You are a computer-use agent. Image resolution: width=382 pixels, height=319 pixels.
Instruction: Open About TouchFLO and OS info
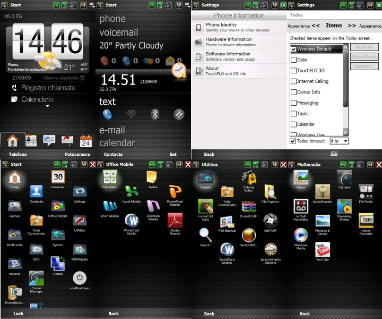(239, 71)
